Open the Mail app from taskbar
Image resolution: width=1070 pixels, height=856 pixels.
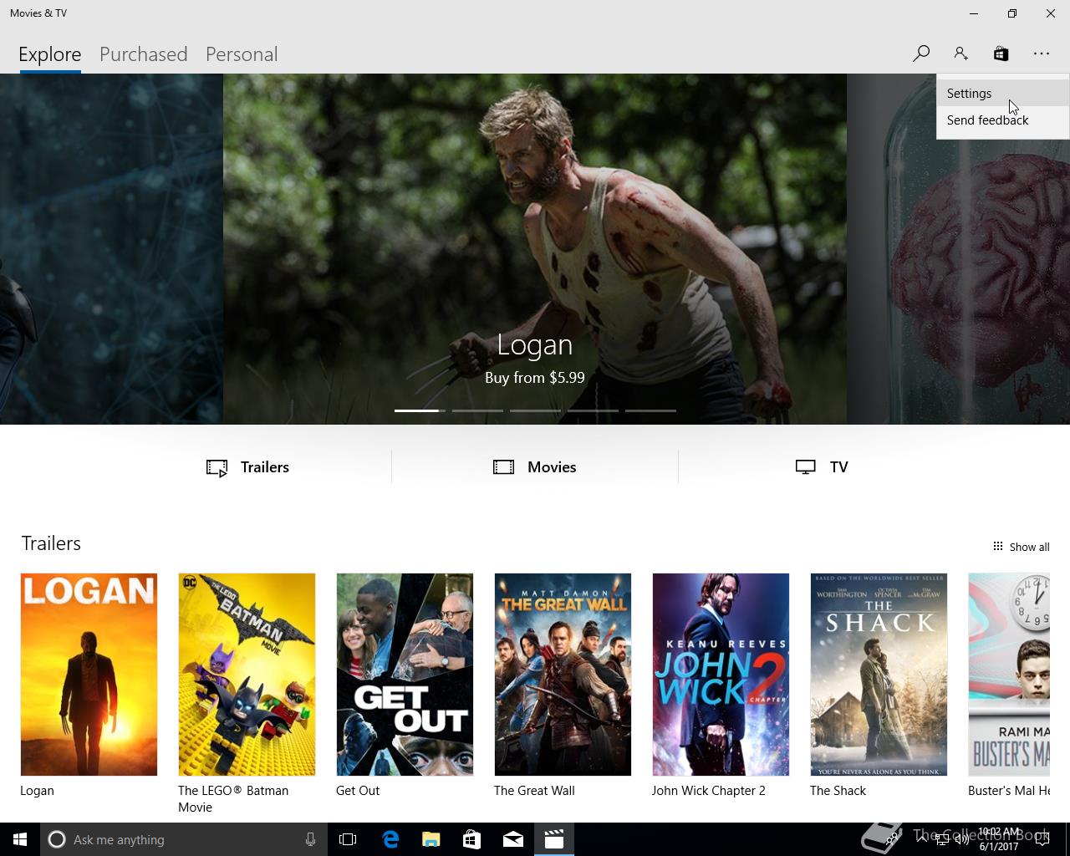pyautogui.click(x=513, y=839)
